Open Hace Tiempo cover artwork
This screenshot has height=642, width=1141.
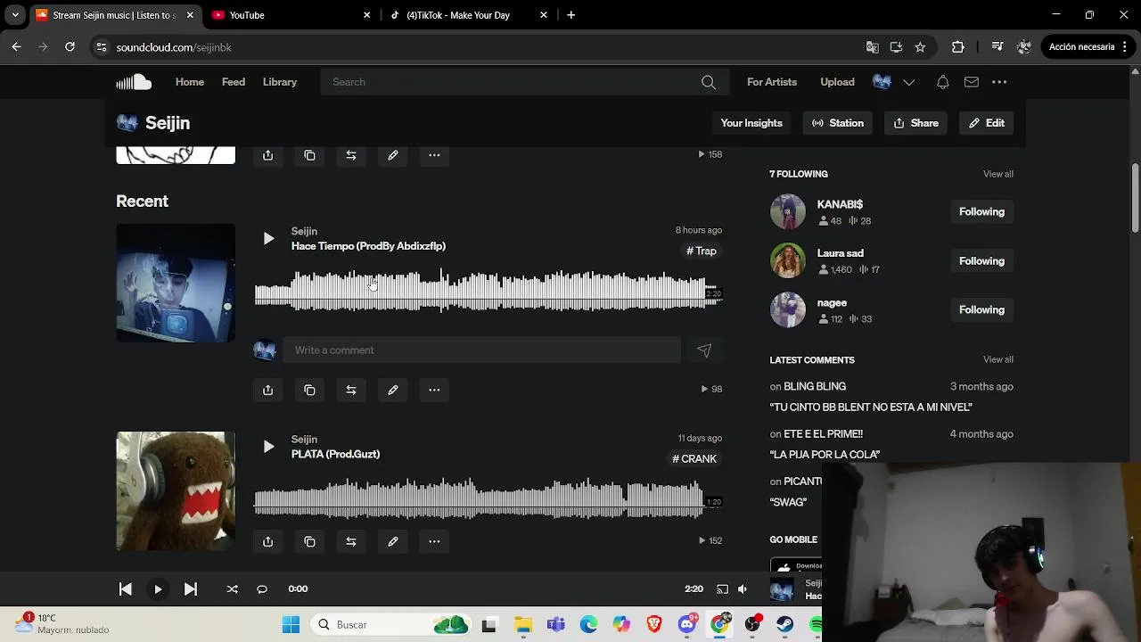coord(176,283)
